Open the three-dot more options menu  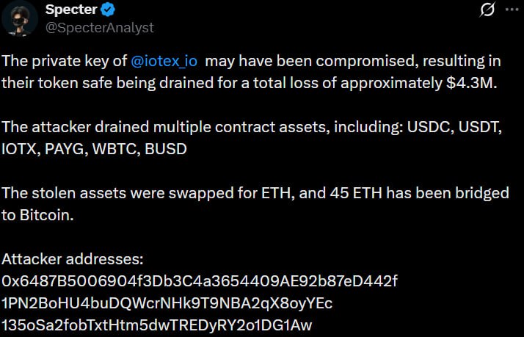511,10
